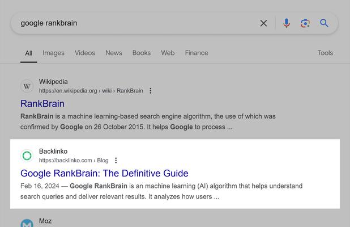The image size is (350, 227).
Task: Click the Moz site name
Action: coord(45,221)
